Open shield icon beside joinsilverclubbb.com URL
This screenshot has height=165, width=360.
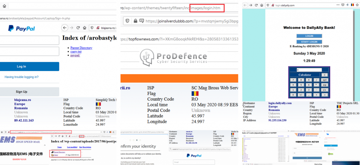(x=127, y=21)
